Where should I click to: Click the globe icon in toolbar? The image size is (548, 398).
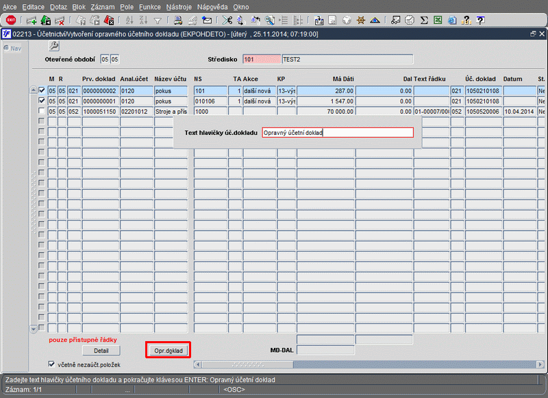pyautogui.click(x=347, y=21)
